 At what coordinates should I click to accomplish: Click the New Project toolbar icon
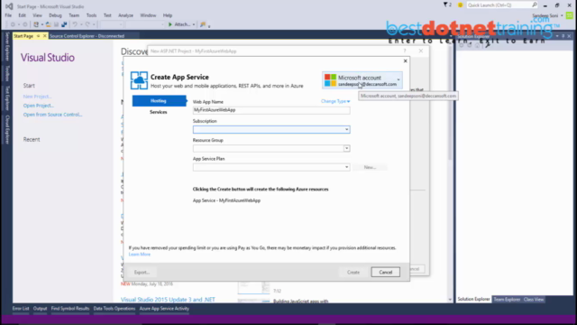tap(36, 24)
